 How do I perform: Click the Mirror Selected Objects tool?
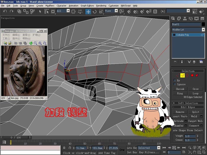(195, 12)
